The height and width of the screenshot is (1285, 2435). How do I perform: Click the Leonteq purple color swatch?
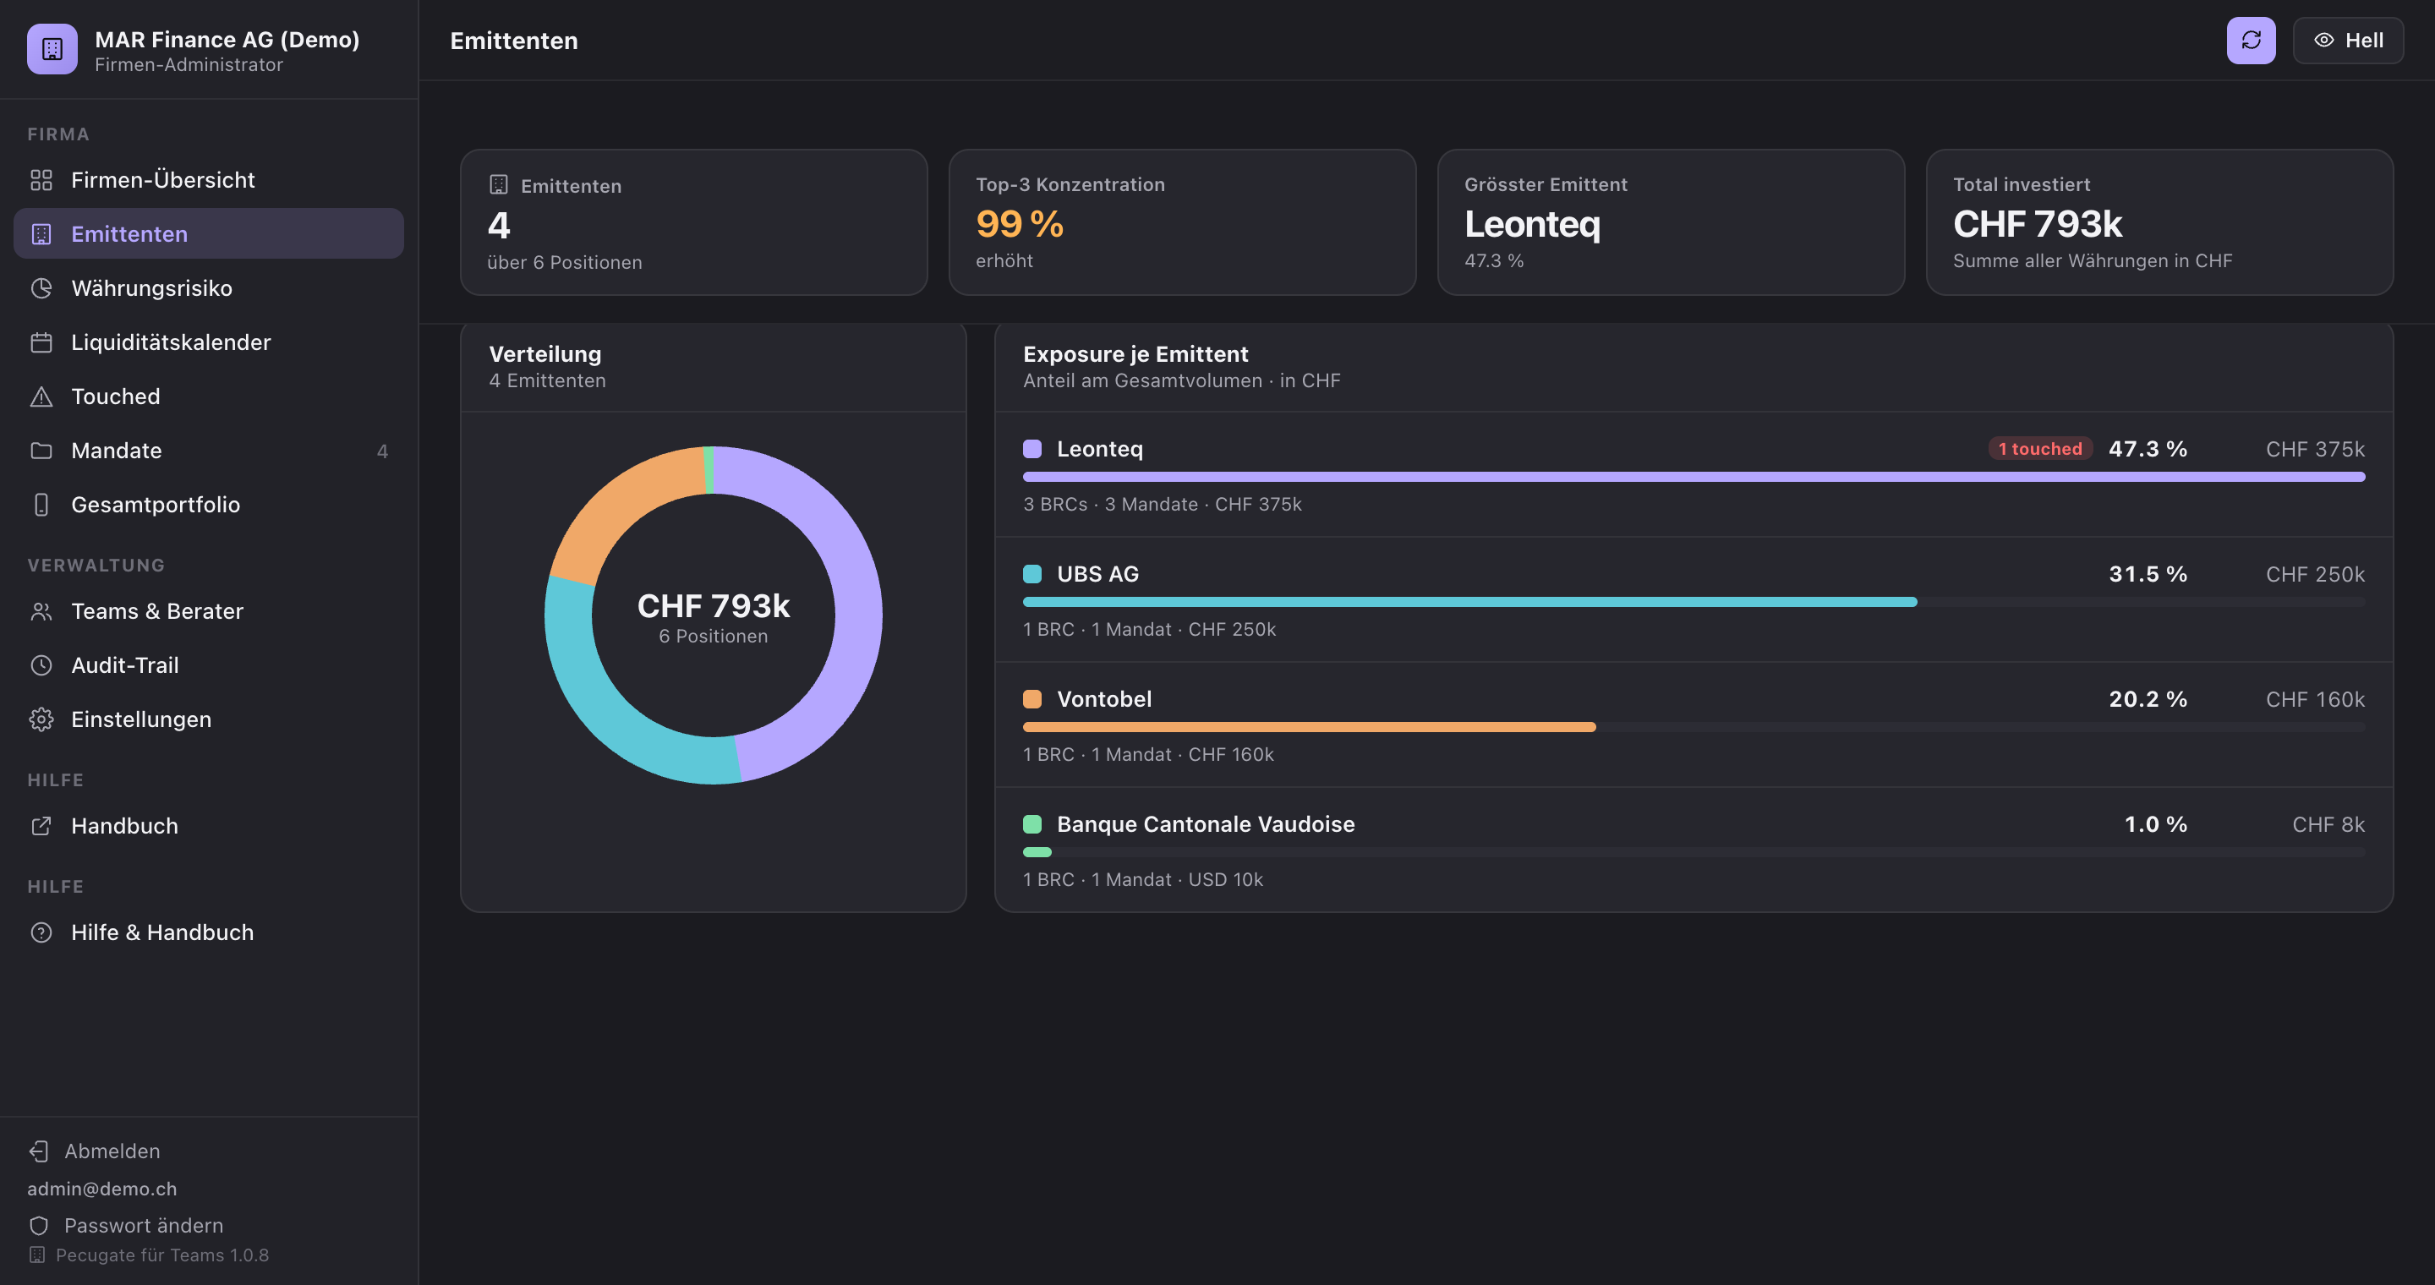click(x=1032, y=449)
